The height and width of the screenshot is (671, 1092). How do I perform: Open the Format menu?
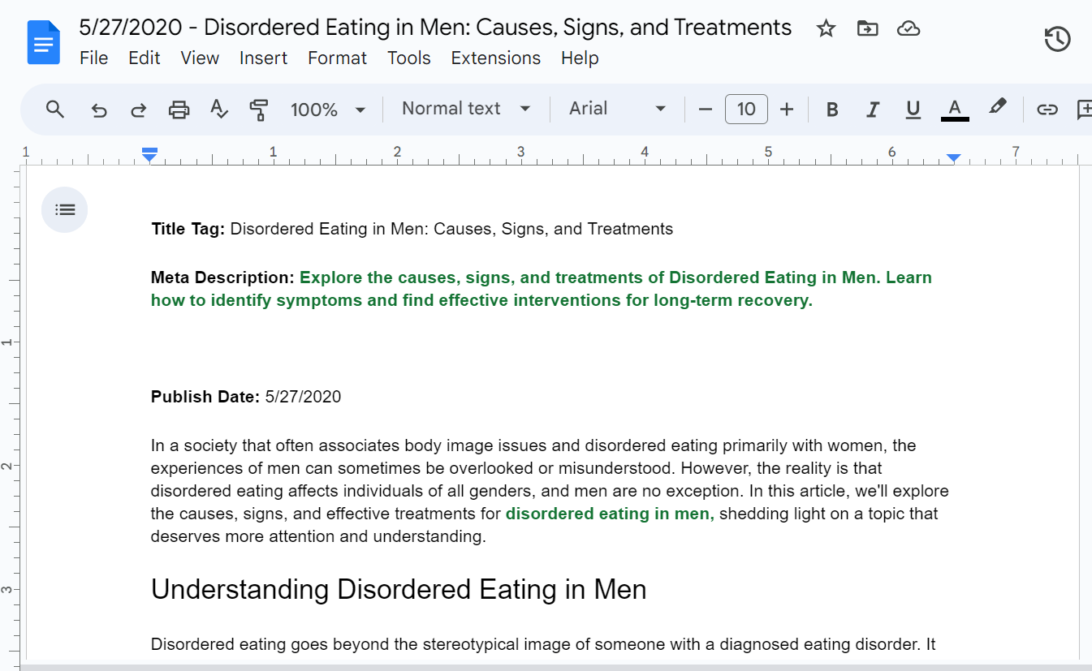[337, 58]
